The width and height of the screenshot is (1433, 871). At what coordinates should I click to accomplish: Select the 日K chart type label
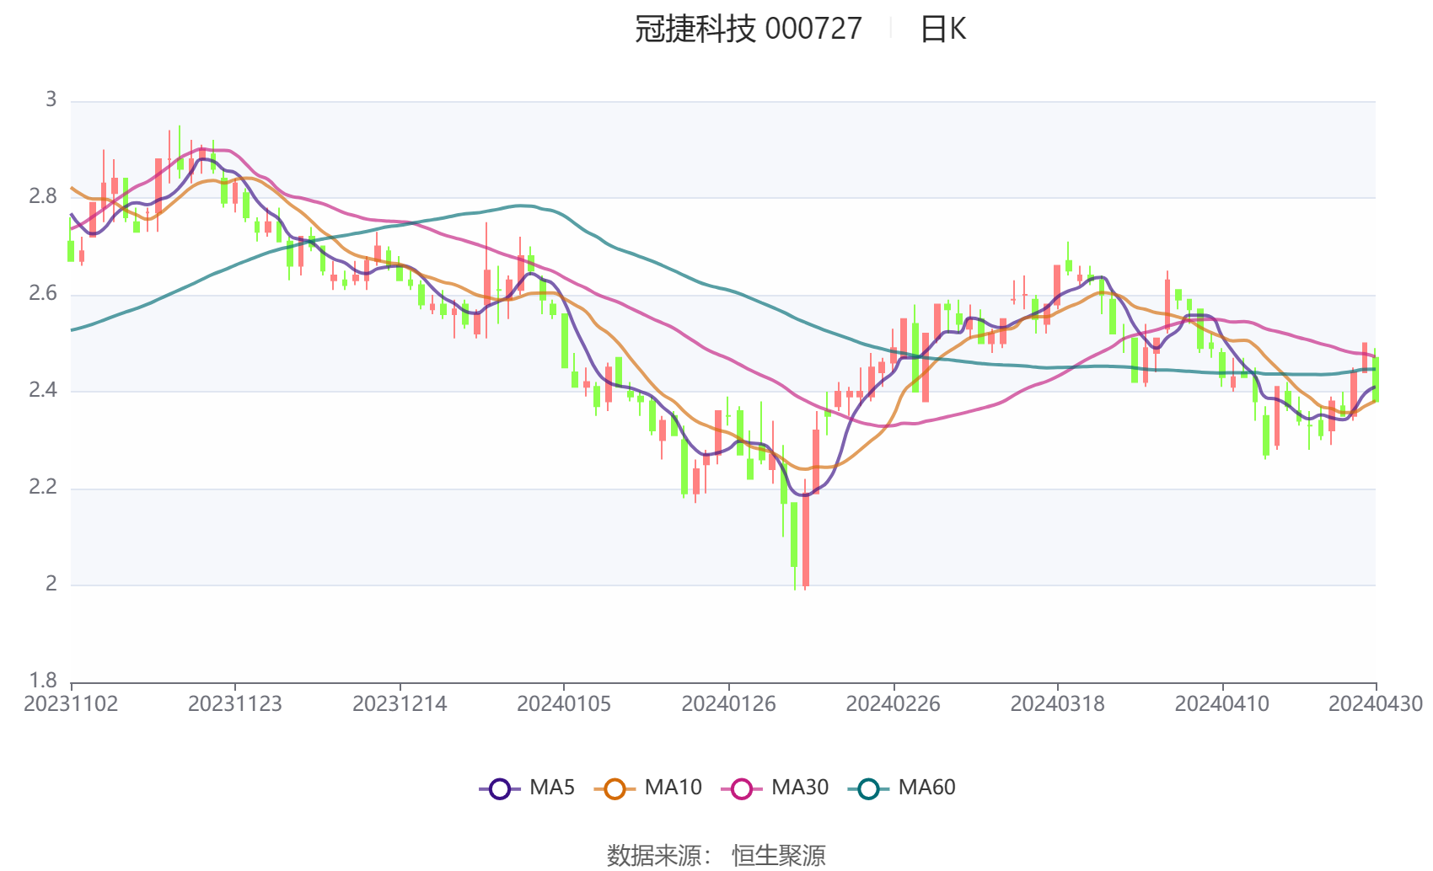point(942,29)
